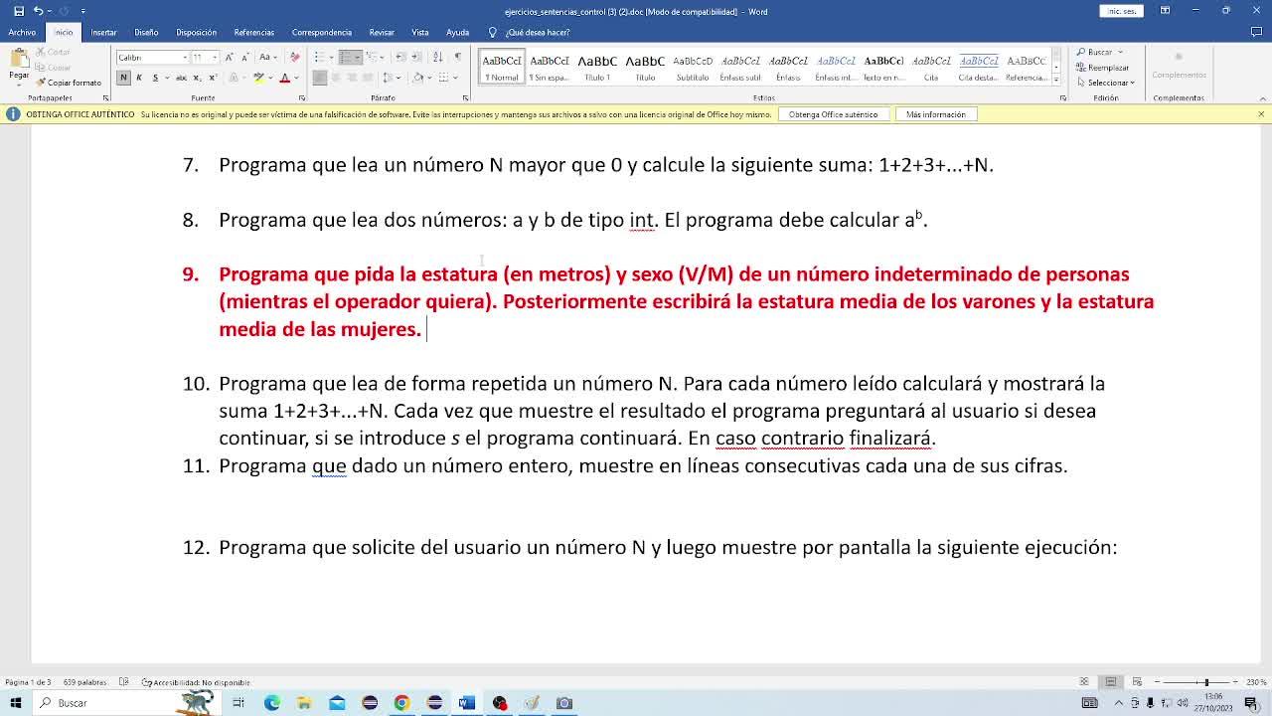Close the Office license warning bar
This screenshot has height=716, width=1272.
tap(1261, 114)
